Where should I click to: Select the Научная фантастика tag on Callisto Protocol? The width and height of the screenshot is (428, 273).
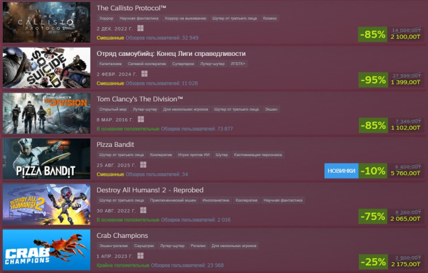click(139, 18)
